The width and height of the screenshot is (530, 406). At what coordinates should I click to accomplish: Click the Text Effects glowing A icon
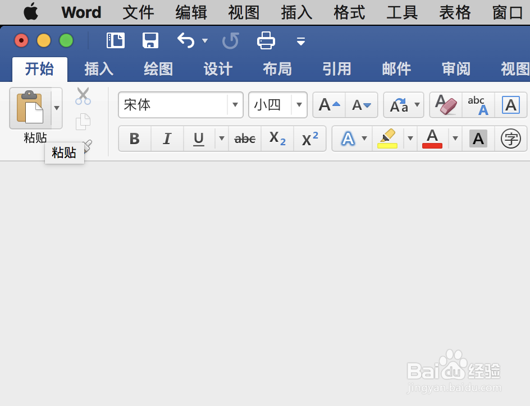(x=348, y=139)
